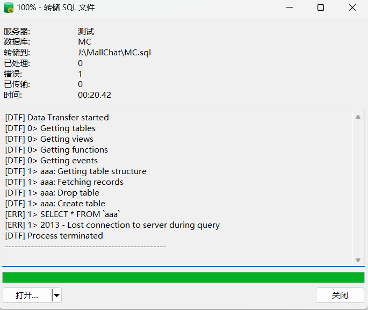The image size is (368, 310).
Task: Click the 'aaa: Fetching records' log entry
Action: [x=64, y=182]
